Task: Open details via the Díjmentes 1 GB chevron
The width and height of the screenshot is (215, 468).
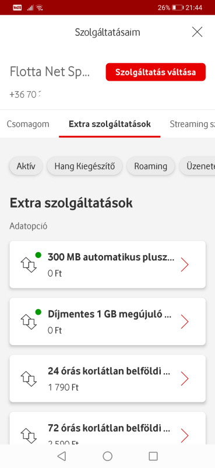Action: (x=185, y=322)
